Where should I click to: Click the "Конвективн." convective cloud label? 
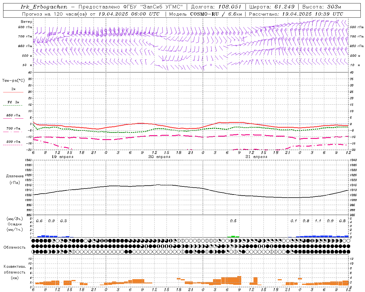[15, 267]
